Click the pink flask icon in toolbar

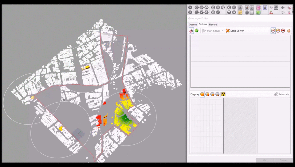(289, 13)
